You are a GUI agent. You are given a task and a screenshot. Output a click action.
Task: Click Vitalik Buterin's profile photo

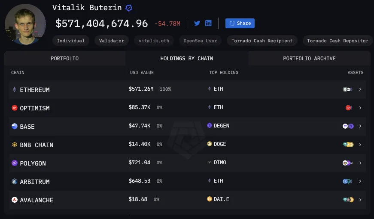coord(25,24)
